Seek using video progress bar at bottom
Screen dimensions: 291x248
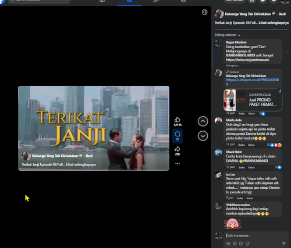click(x=94, y=170)
